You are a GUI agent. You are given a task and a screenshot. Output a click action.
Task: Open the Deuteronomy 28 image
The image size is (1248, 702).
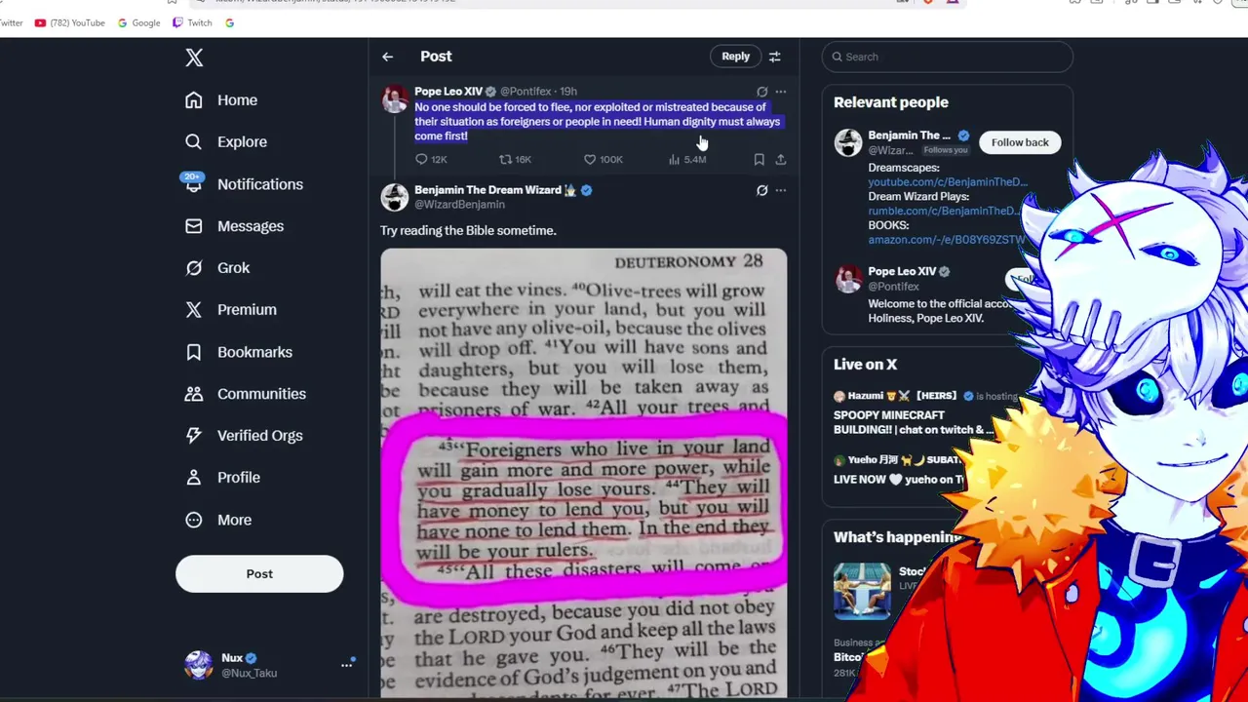583,473
